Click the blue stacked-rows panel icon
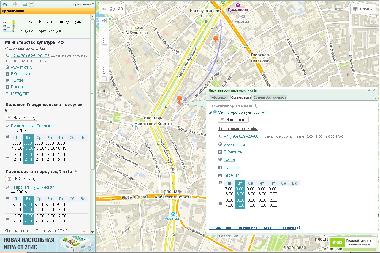The width and height of the screenshot is (380, 253). point(25,4)
